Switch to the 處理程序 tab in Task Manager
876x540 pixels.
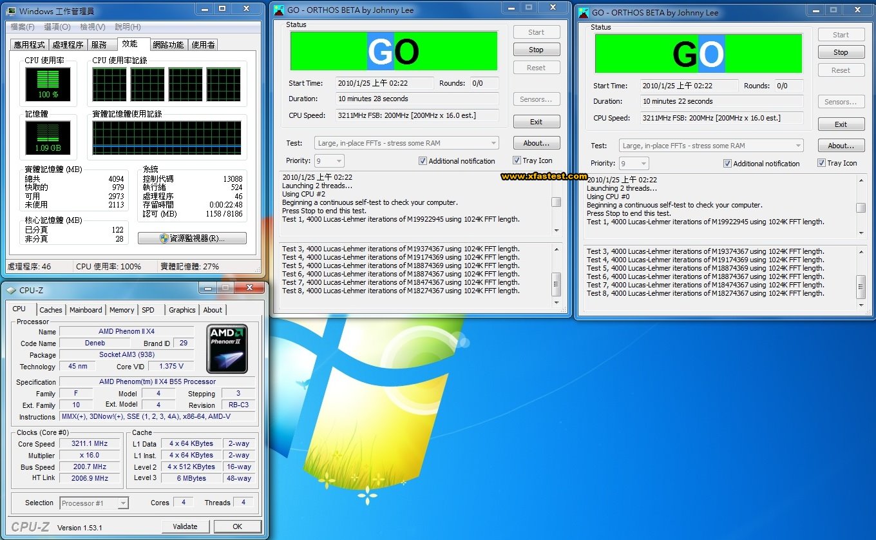(x=68, y=45)
